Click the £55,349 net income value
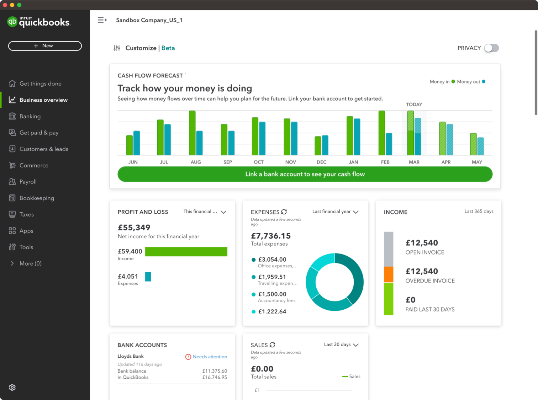Image resolution: width=538 pixels, height=400 pixels. tap(134, 228)
